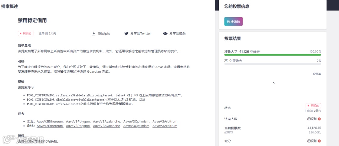Click the POOL_CONFIGURATOR.unfreeze code line
This screenshot has height=146, width=339.
click(81, 104)
